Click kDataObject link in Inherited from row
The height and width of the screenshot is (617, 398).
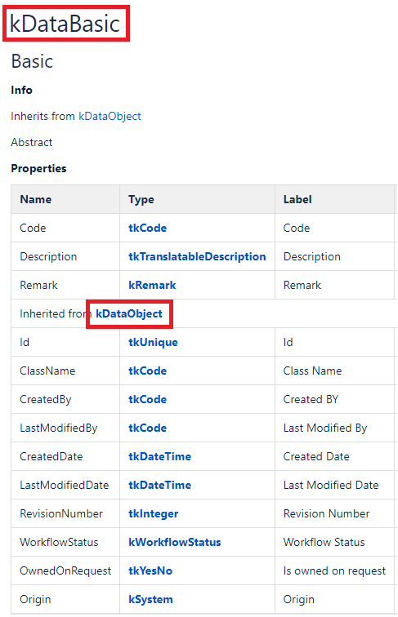(129, 313)
